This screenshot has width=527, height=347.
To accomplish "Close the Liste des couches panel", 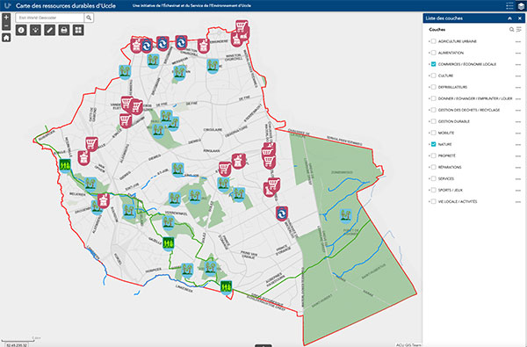I will [x=520, y=18].
